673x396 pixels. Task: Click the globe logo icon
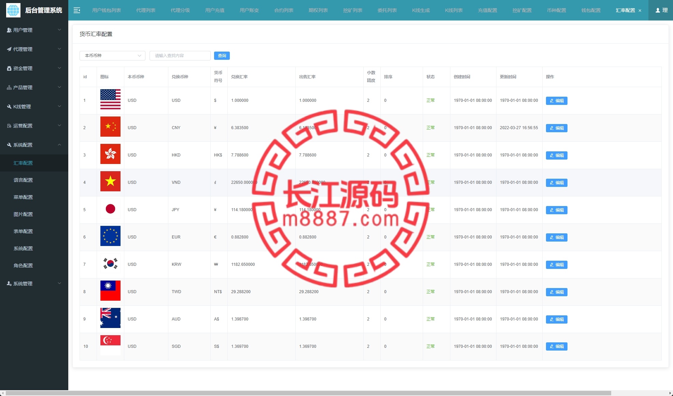[13, 10]
